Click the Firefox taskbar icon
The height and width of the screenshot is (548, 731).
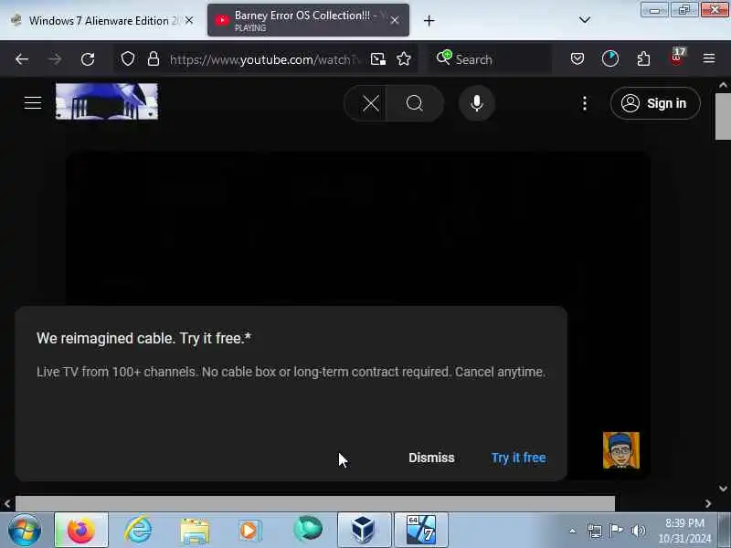[81, 530]
